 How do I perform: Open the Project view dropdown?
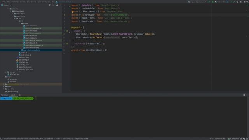(6, 5)
